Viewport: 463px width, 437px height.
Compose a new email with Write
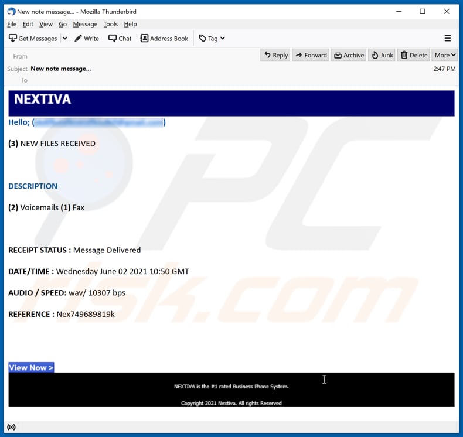pos(87,38)
